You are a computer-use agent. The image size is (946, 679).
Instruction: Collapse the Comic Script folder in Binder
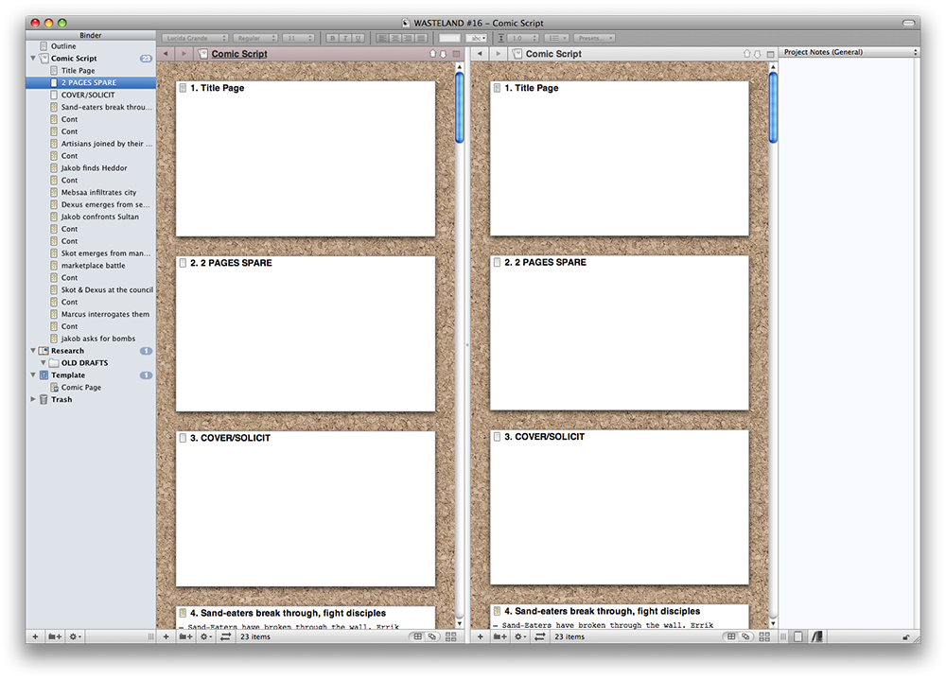[x=34, y=59]
